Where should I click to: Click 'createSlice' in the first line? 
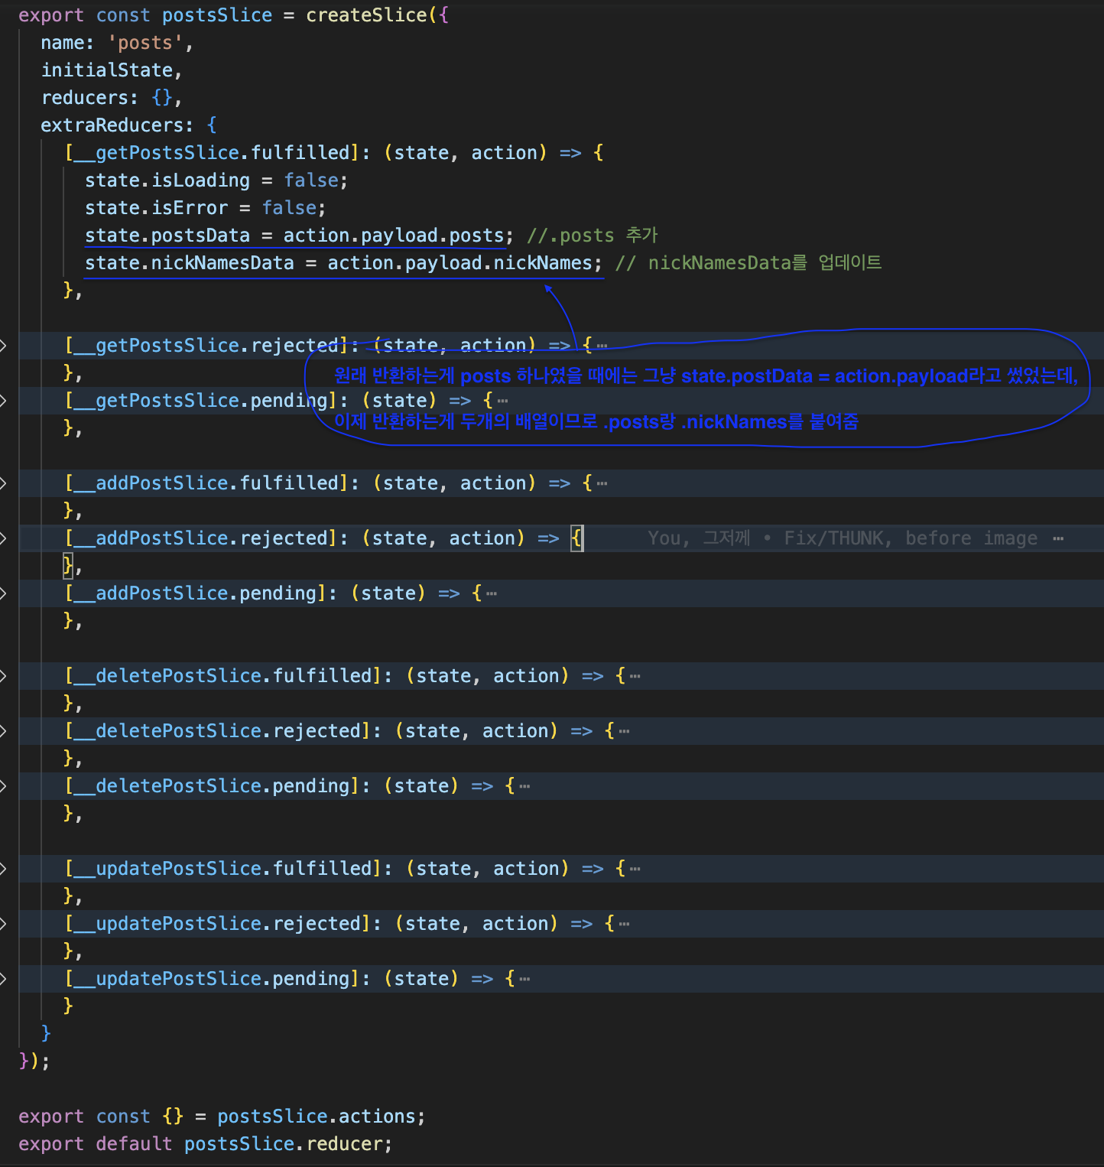(366, 15)
